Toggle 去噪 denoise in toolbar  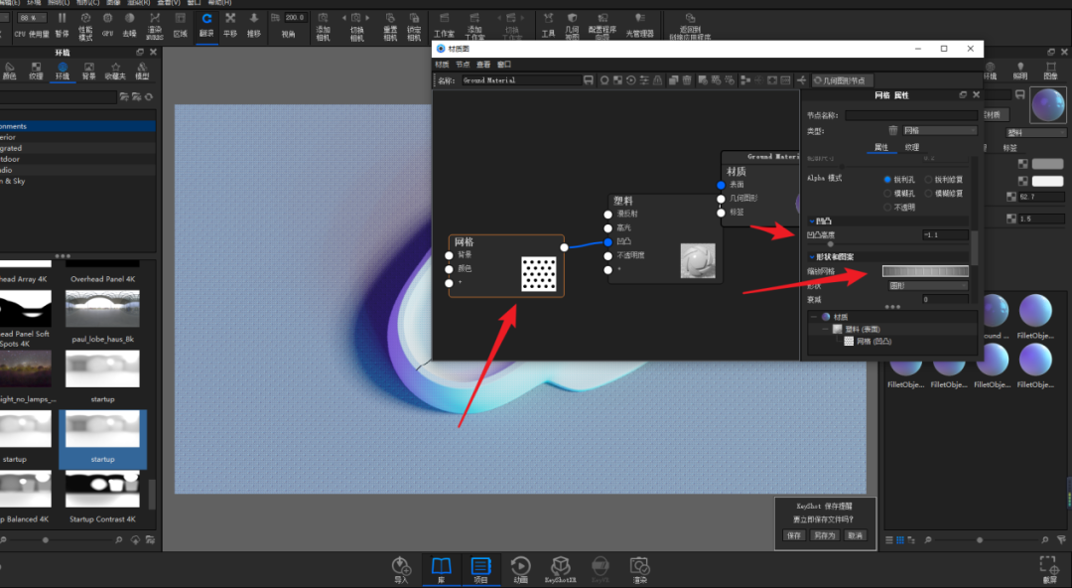129,24
